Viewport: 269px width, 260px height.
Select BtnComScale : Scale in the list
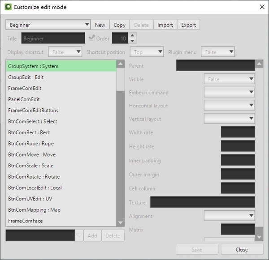point(61,166)
